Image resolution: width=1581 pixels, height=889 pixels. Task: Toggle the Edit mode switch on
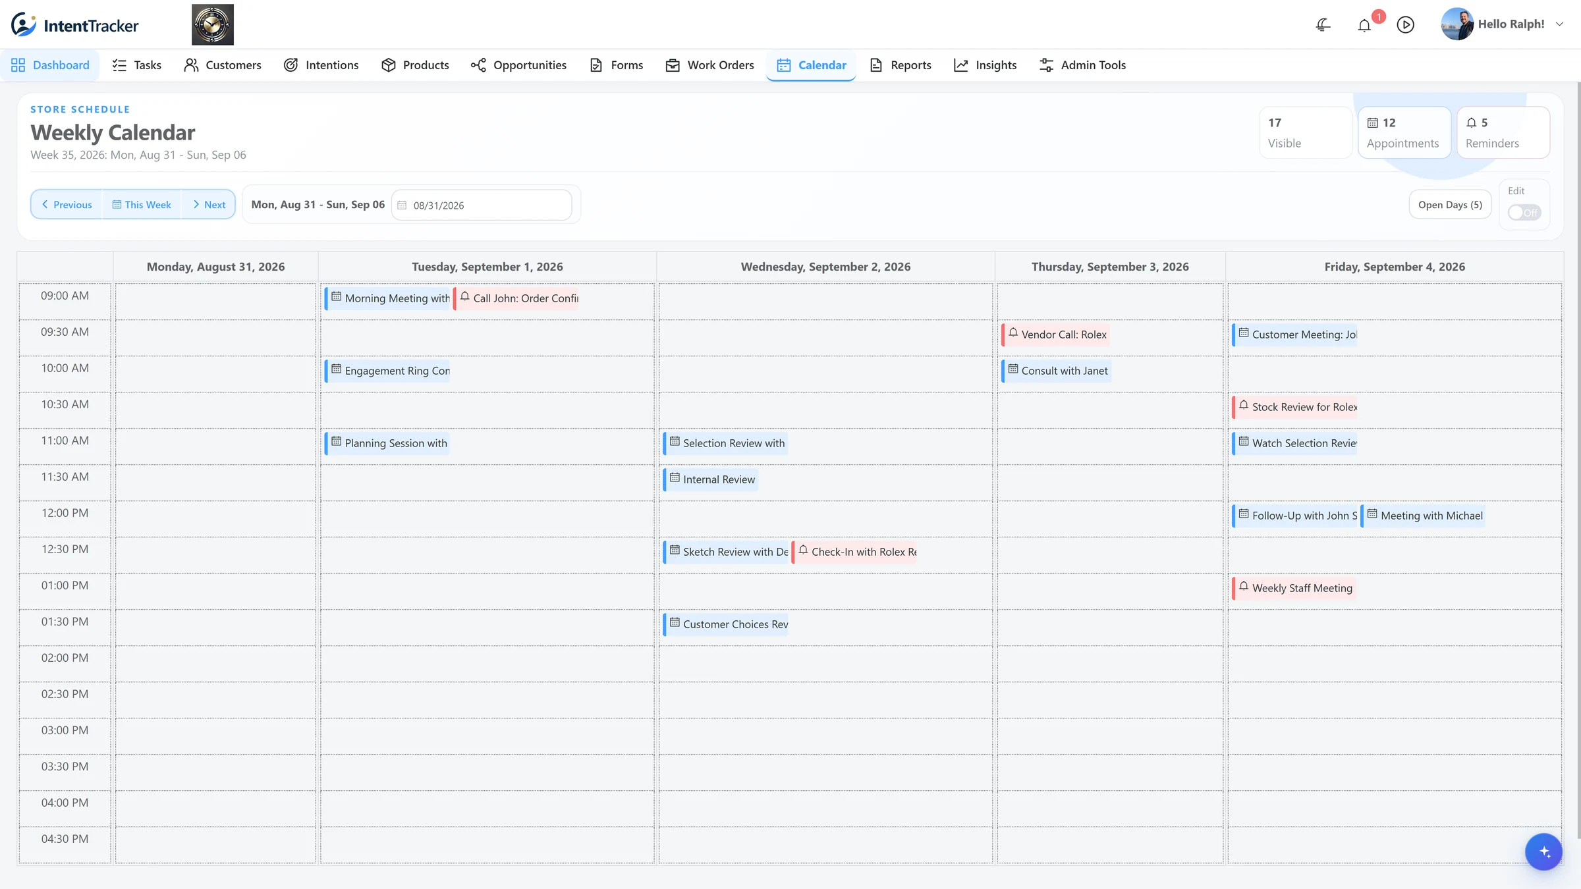click(1524, 213)
